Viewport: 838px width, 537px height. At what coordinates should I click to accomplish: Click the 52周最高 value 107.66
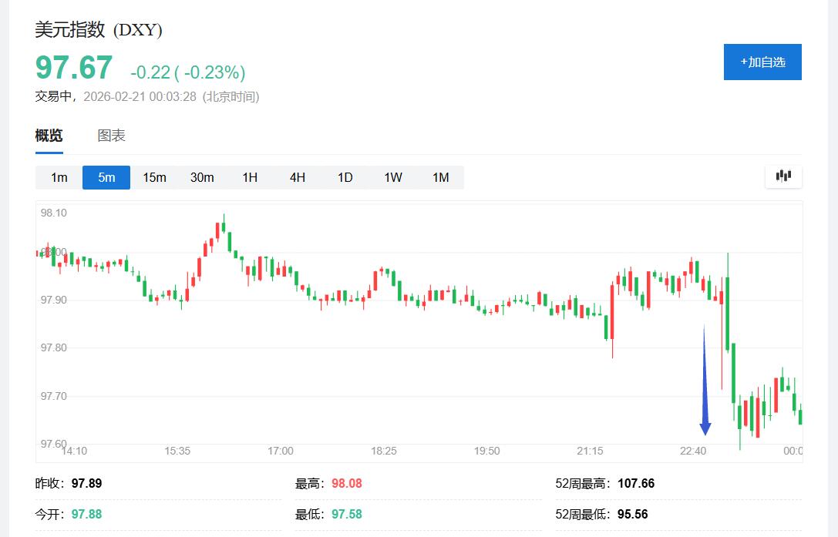tap(635, 484)
